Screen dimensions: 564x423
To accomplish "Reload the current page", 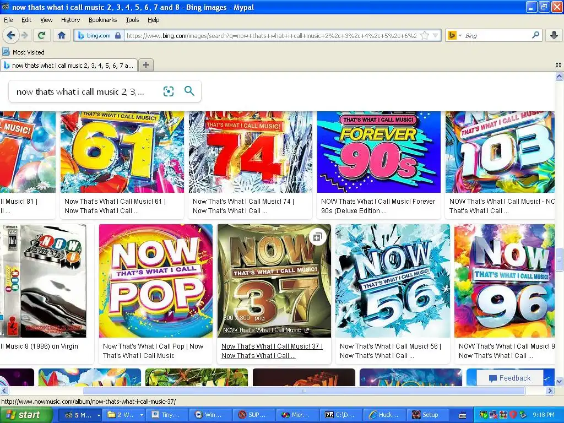I will coord(41,35).
